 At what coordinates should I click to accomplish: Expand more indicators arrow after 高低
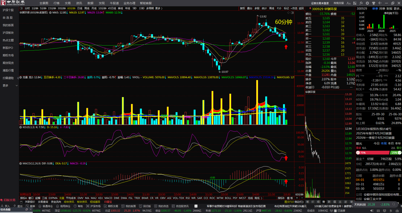tap(261, 198)
